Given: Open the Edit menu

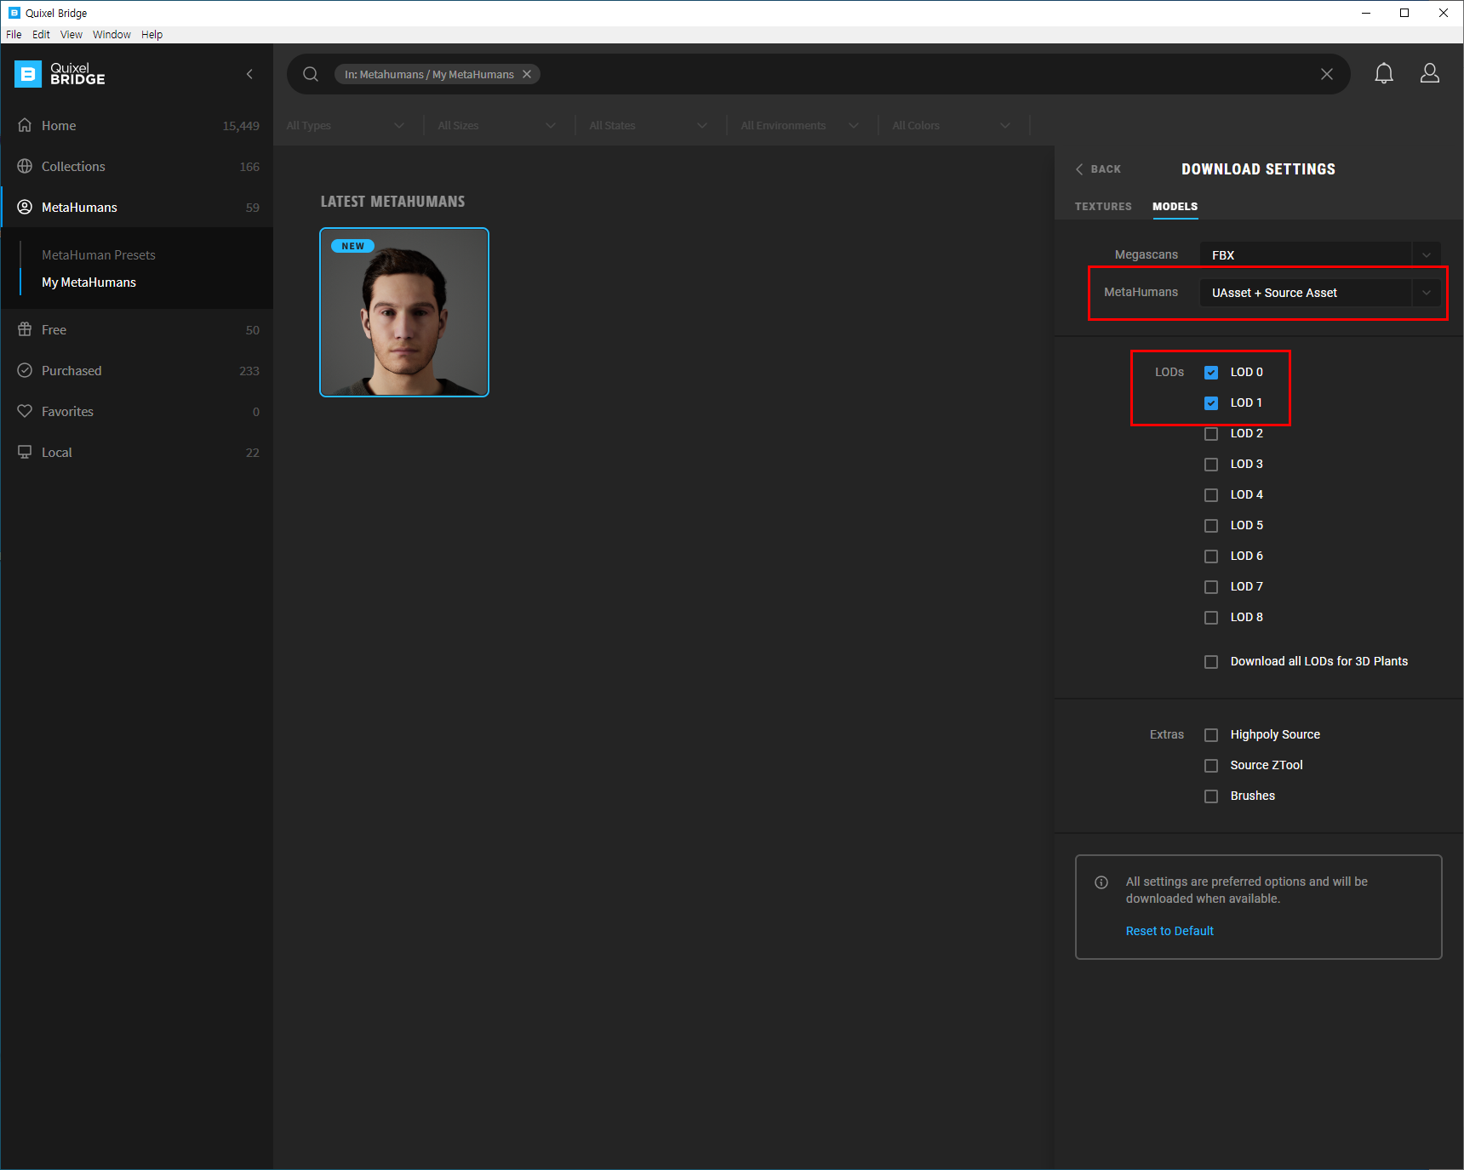Looking at the screenshot, I should [41, 34].
